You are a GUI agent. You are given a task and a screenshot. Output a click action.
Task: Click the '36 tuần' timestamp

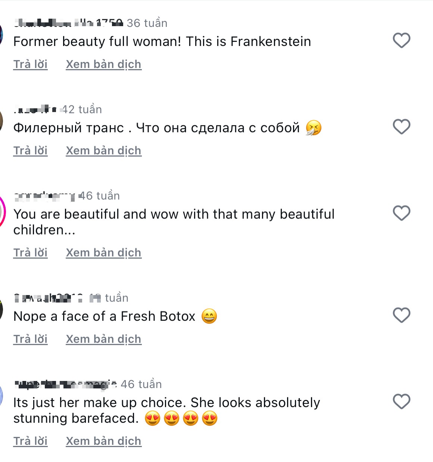pos(148,23)
